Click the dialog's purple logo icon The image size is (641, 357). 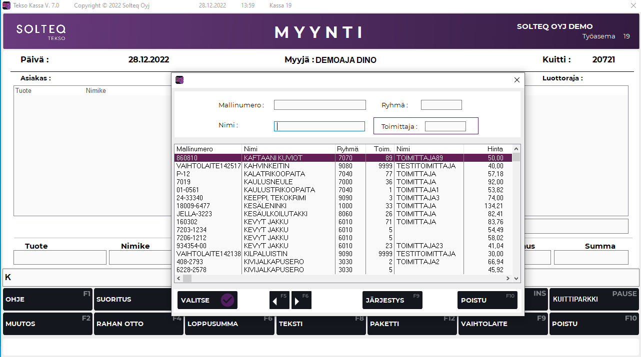[179, 80]
